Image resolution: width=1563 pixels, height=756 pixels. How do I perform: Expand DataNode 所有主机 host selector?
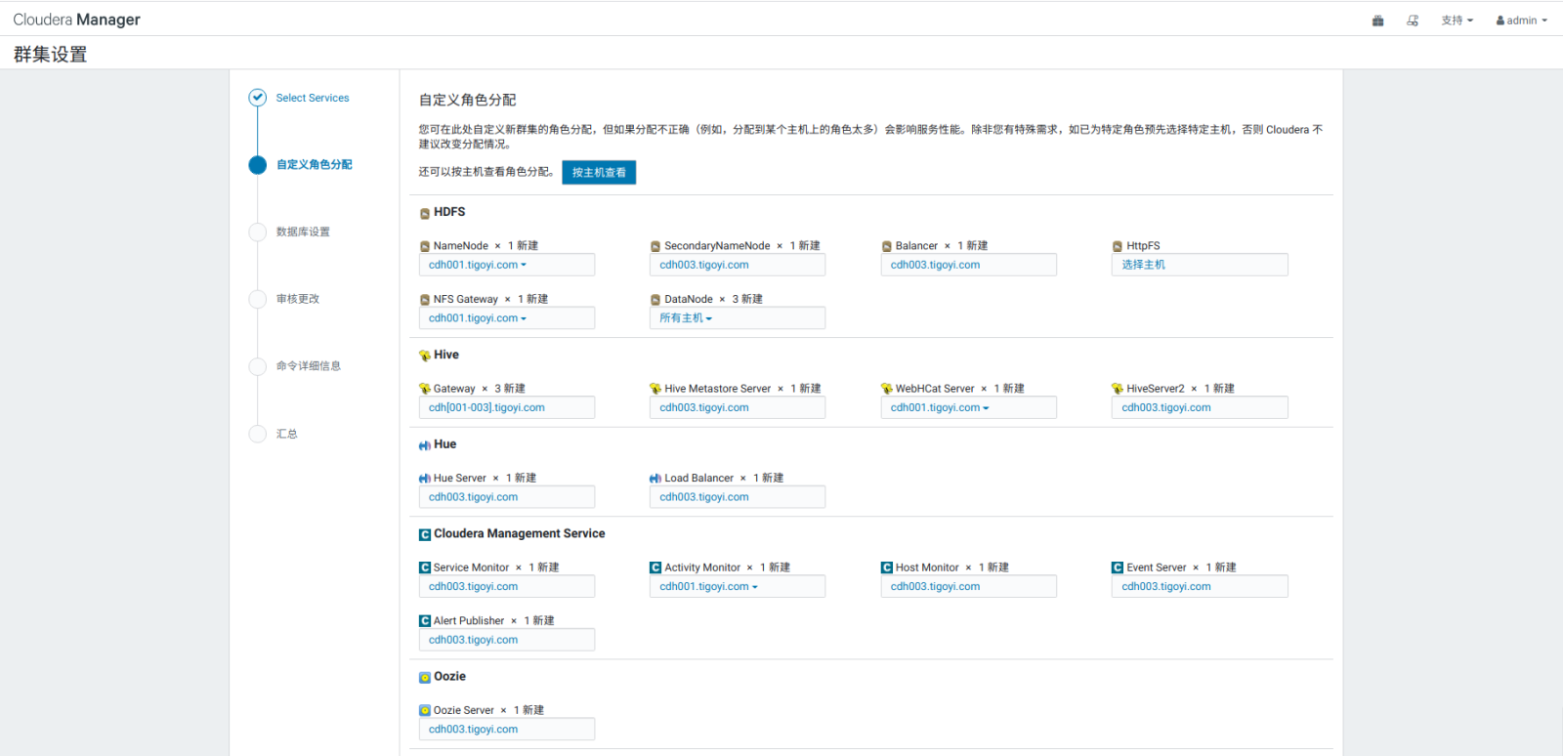click(686, 318)
